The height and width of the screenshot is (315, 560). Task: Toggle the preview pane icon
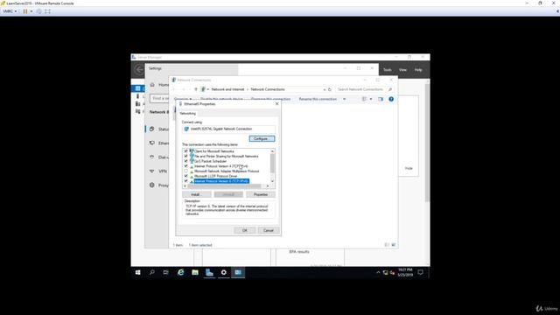point(381,99)
